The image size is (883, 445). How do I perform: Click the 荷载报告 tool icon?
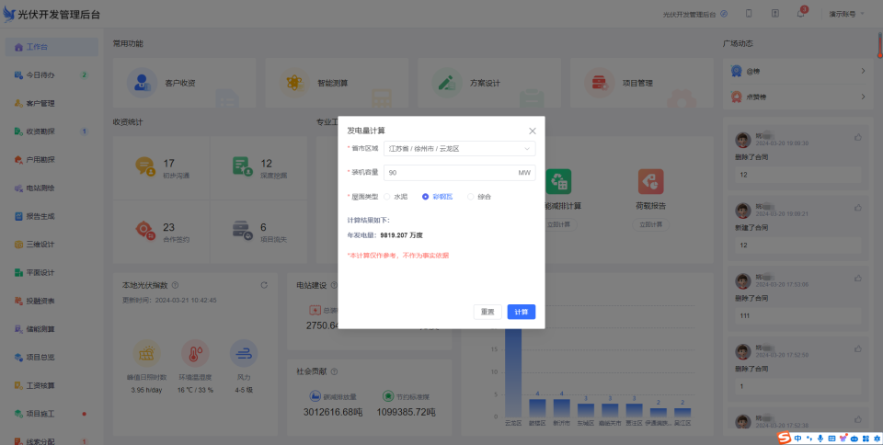coord(650,181)
